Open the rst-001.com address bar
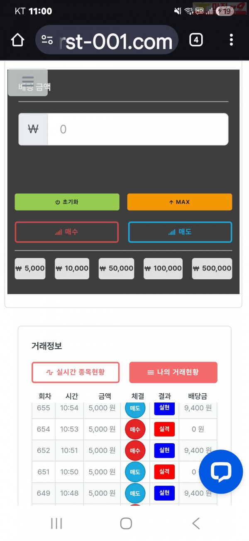This screenshot has width=249, height=541. 116,40
